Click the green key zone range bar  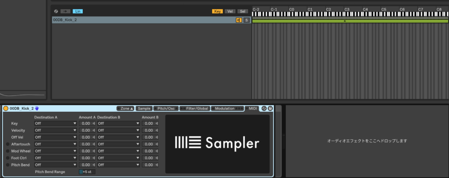pyautogui.click(x=346, y=21)
